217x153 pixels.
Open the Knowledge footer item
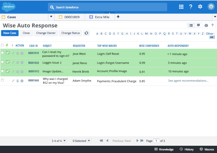164,149
